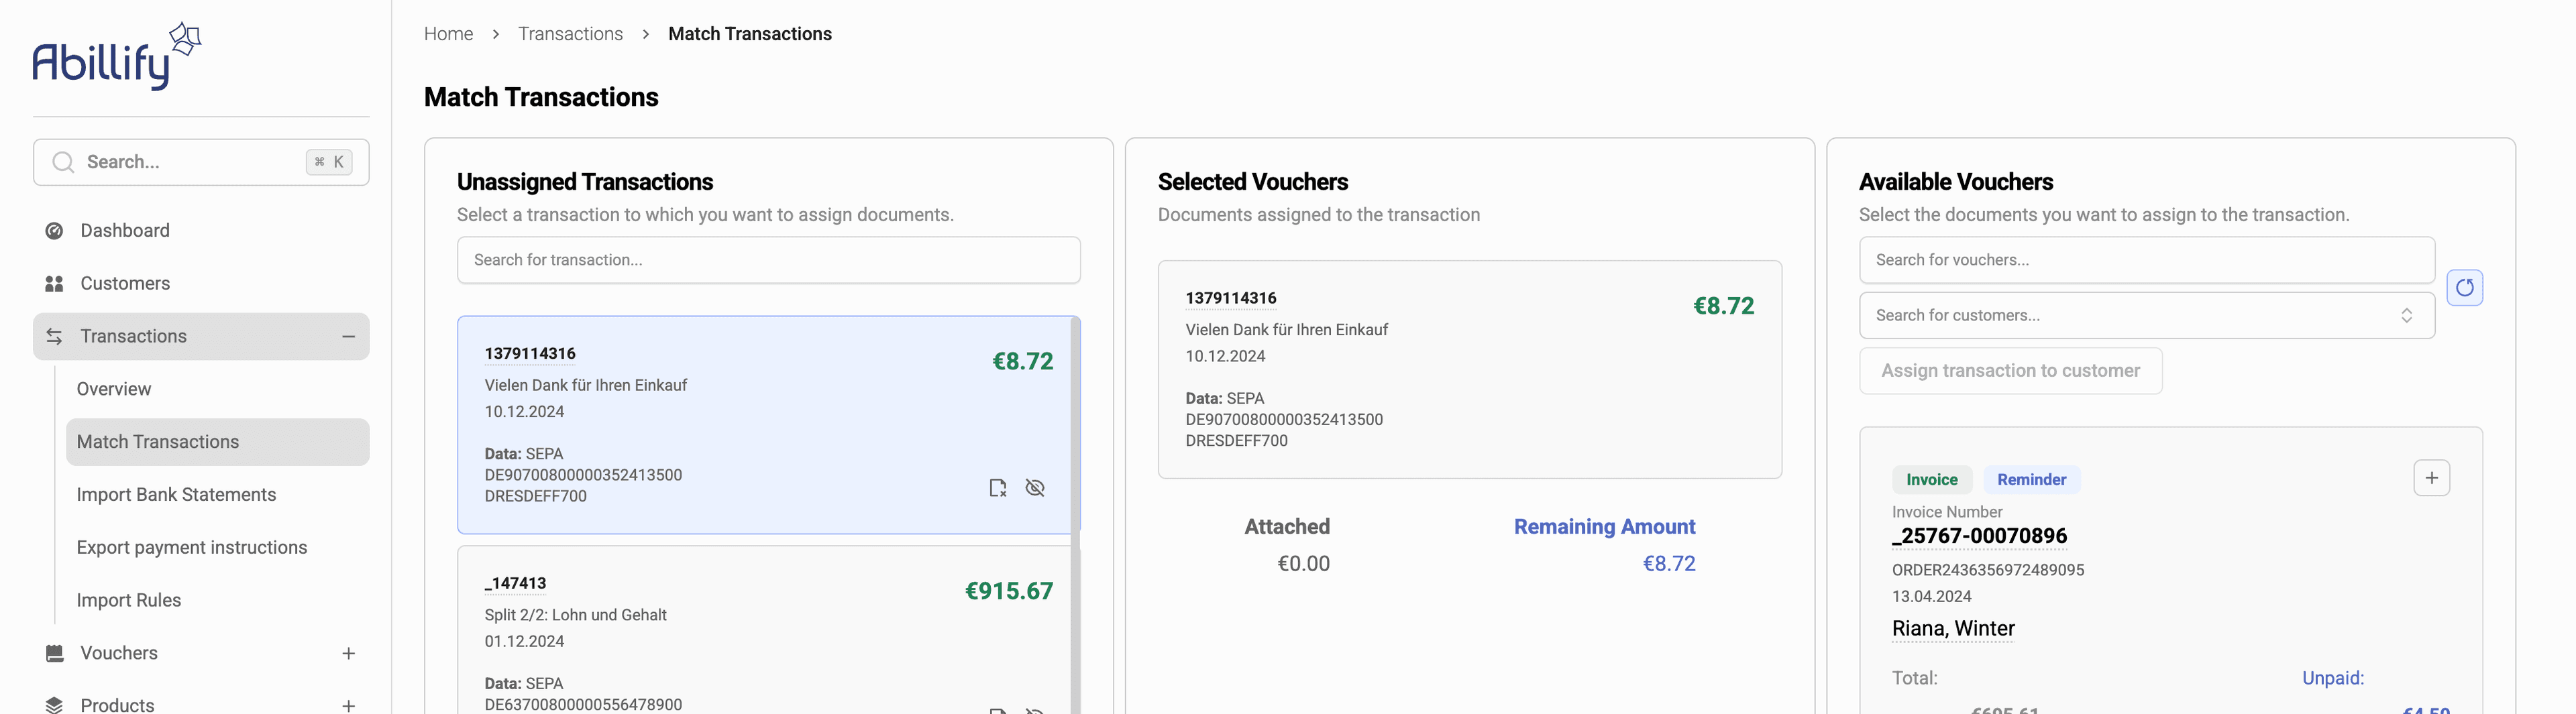The width and height of the screenshot is (2576, 714).
Task: Refresh the available vouchers list
Action: 2464,288
